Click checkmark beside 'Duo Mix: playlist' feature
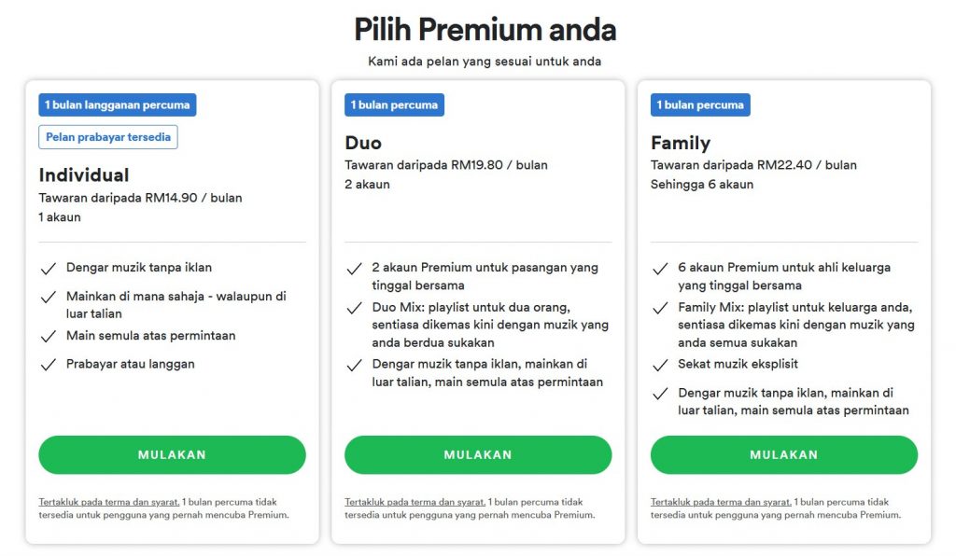 (x=354, y=308)
